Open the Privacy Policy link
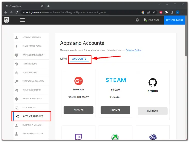Viewport: 190px width, 143px height. (133, 50)
